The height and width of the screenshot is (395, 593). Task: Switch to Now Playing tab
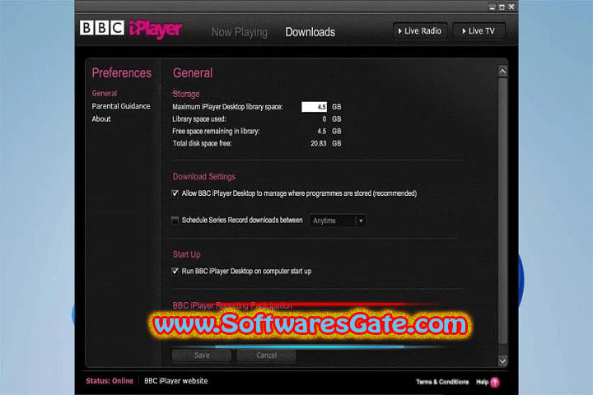(x=240, y=32)
